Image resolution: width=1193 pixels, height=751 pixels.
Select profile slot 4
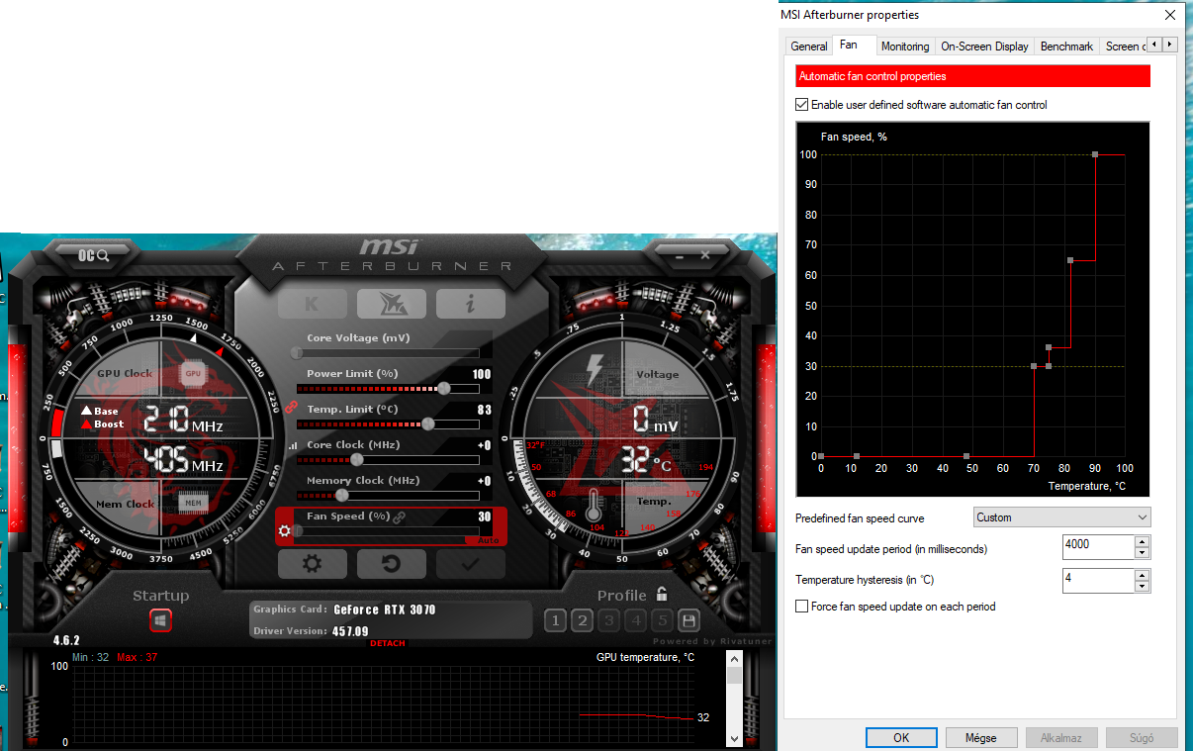(635, 620)
